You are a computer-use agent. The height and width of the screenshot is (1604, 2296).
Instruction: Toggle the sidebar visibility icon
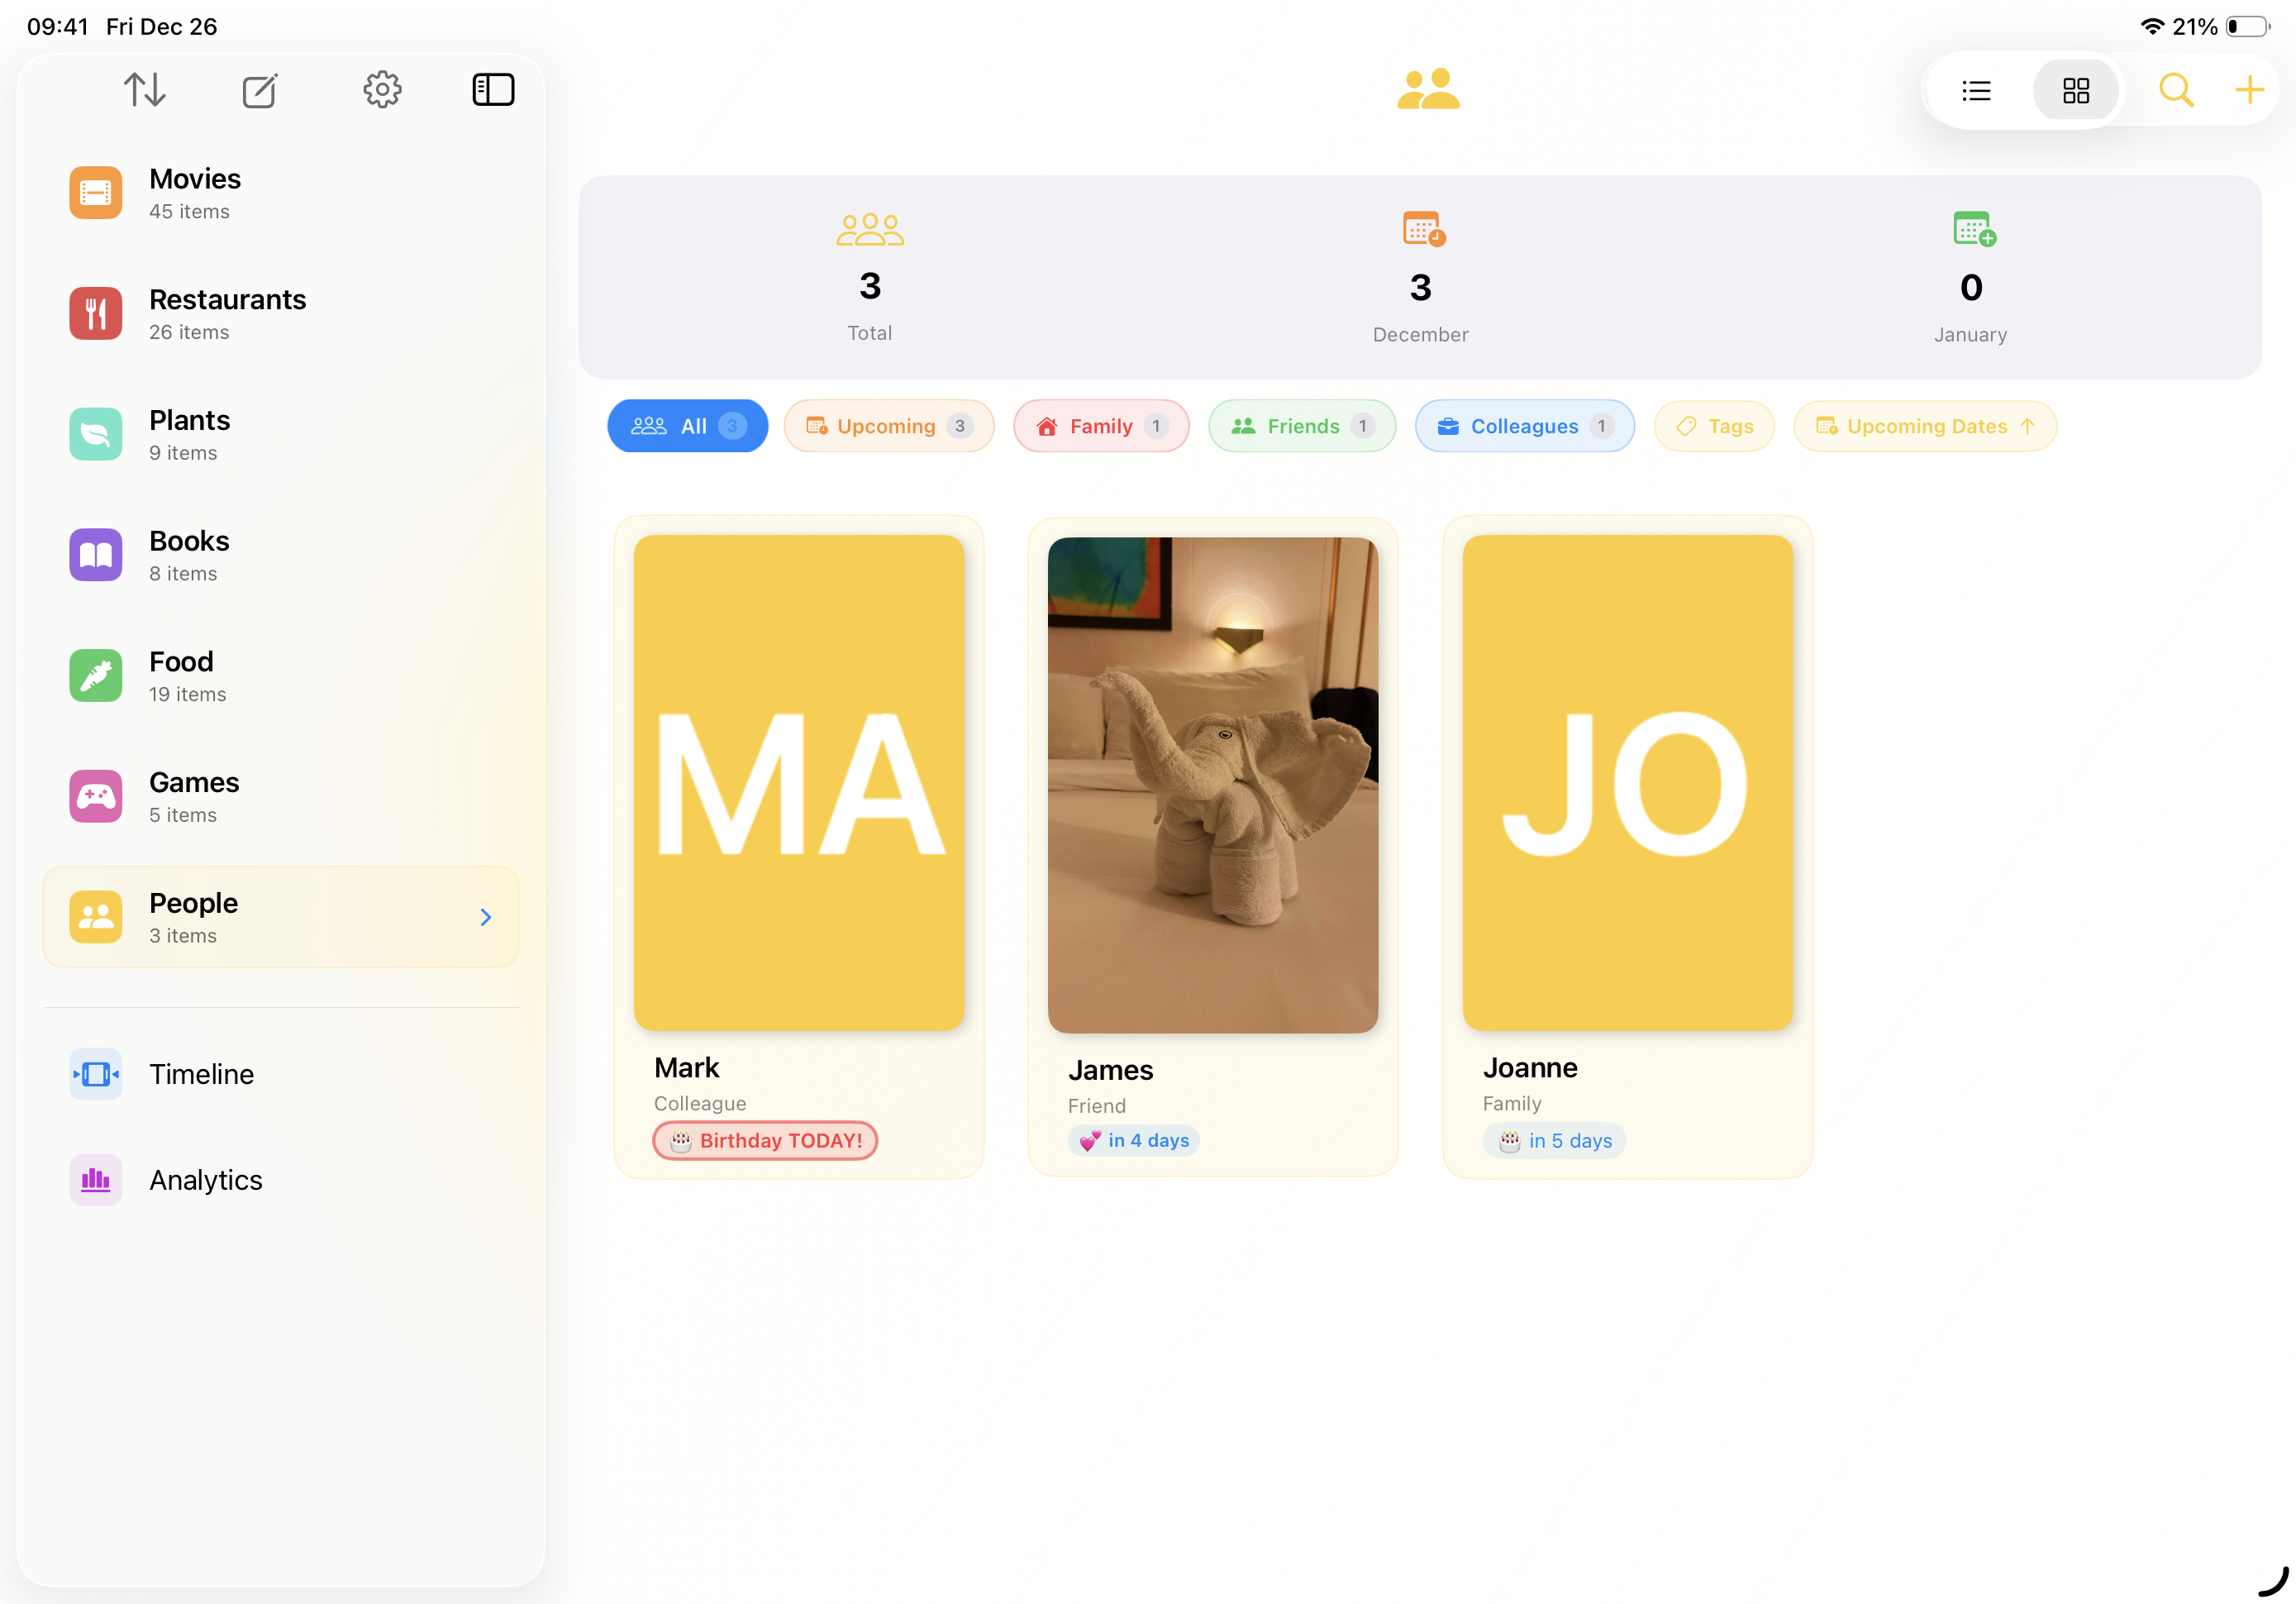click(493, 89)
